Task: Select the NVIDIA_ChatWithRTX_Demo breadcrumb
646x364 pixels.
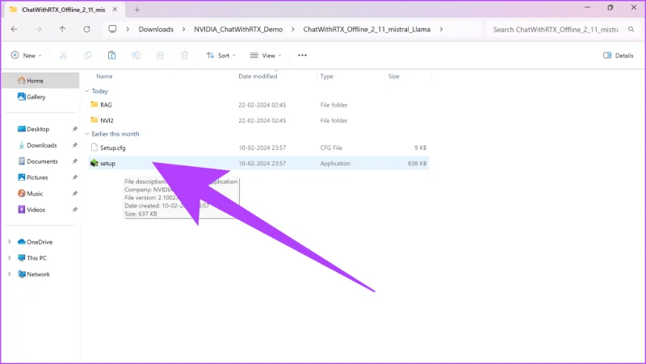Action: [x=238, y=29]
